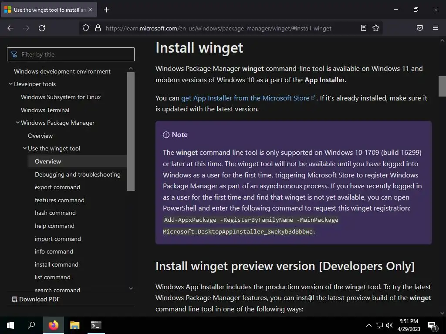446x334 pixels.
Task: Click sidebar scrollbar down arrow
Action: coord(131,288)
